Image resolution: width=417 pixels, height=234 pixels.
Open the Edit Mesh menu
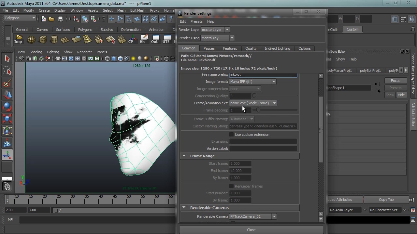click(x=138, y=10)
